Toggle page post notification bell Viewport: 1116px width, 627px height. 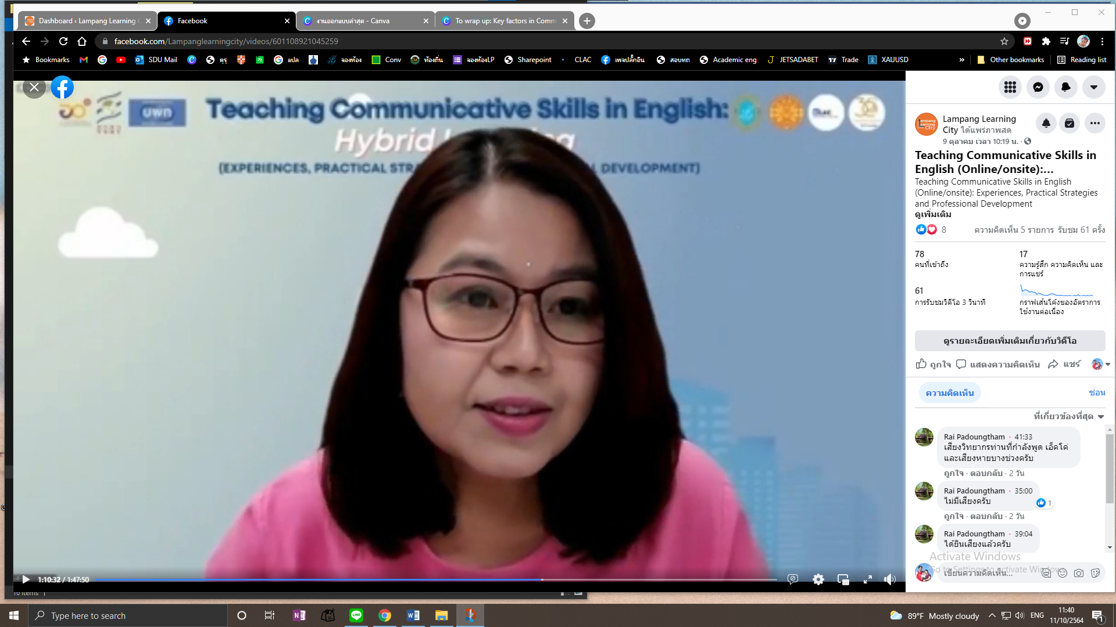pos(1046,123)
